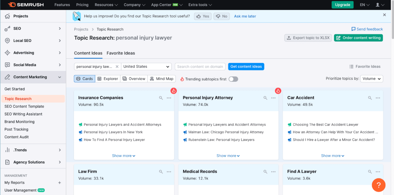
Task: Open the App Center dropdown
Action: 167,5
